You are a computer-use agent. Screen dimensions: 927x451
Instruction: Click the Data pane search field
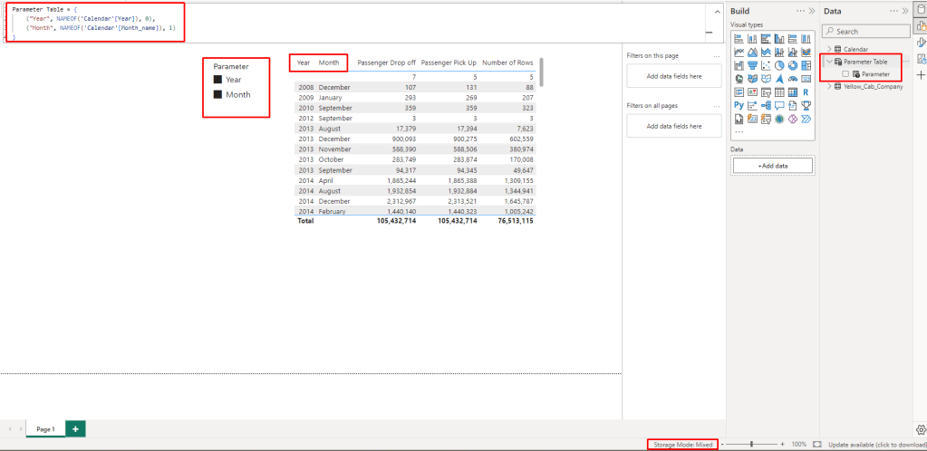tap(865, 31)
